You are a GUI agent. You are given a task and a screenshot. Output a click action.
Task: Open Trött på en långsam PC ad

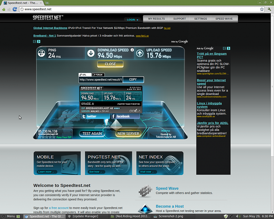tap(212, 55)
